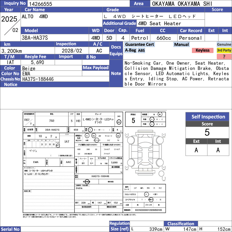Click the color value Beige
Screen dimensions: 232x232
pyautogui.click(x=29, y=68)
